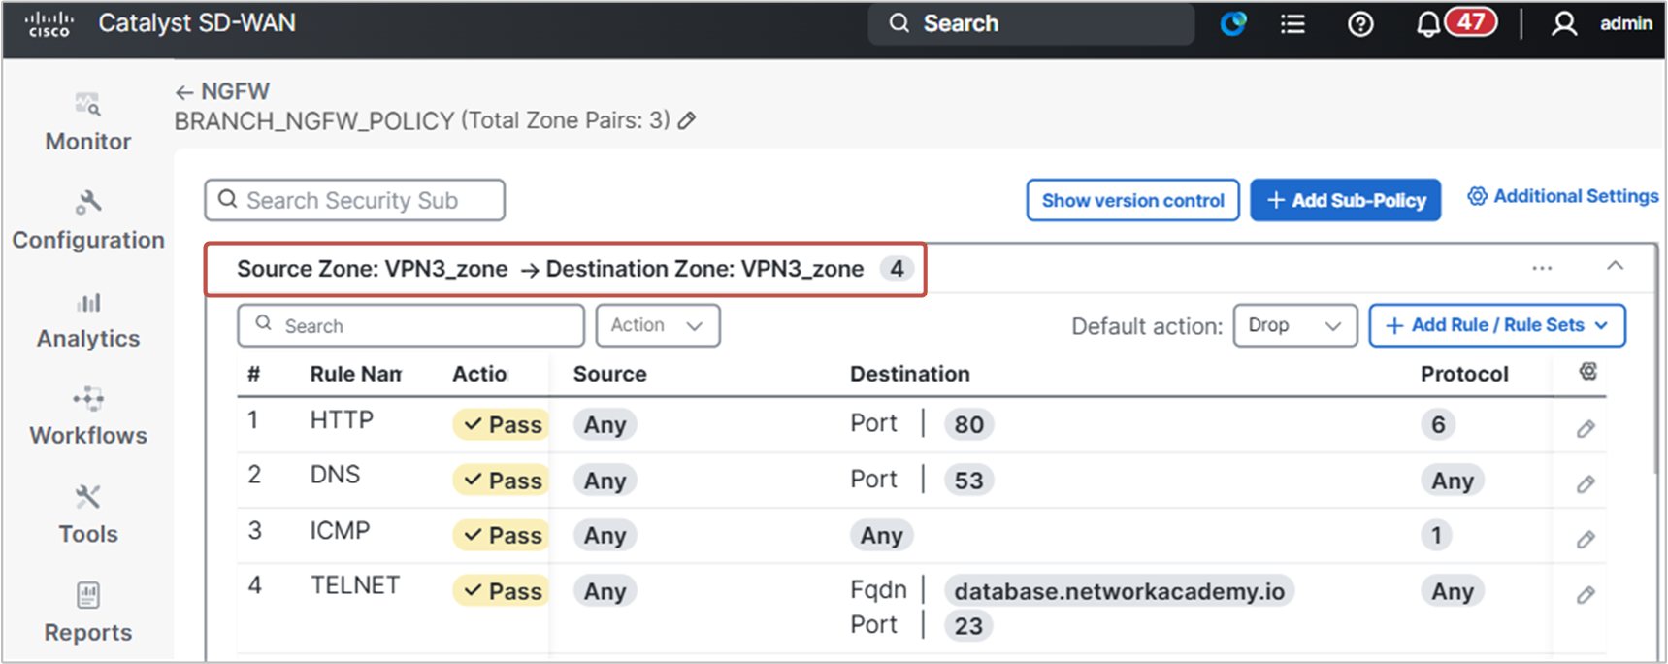This screenshot has width=1668, height=664.
Task: Click the HTTP rule name
Action: coord(342,420)
